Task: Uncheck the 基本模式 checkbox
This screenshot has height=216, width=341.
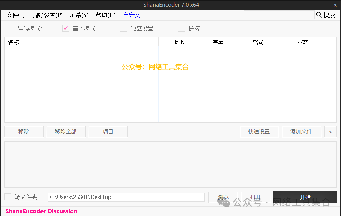Action: pos(66,28)
